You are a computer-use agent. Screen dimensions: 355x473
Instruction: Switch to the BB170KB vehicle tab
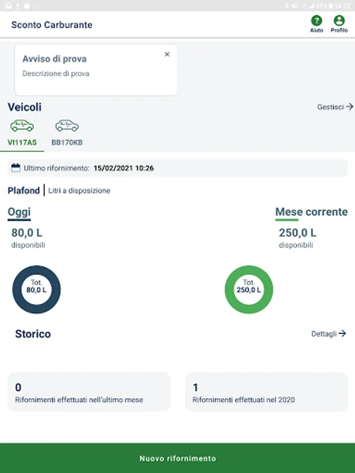[x=67, y=142]
